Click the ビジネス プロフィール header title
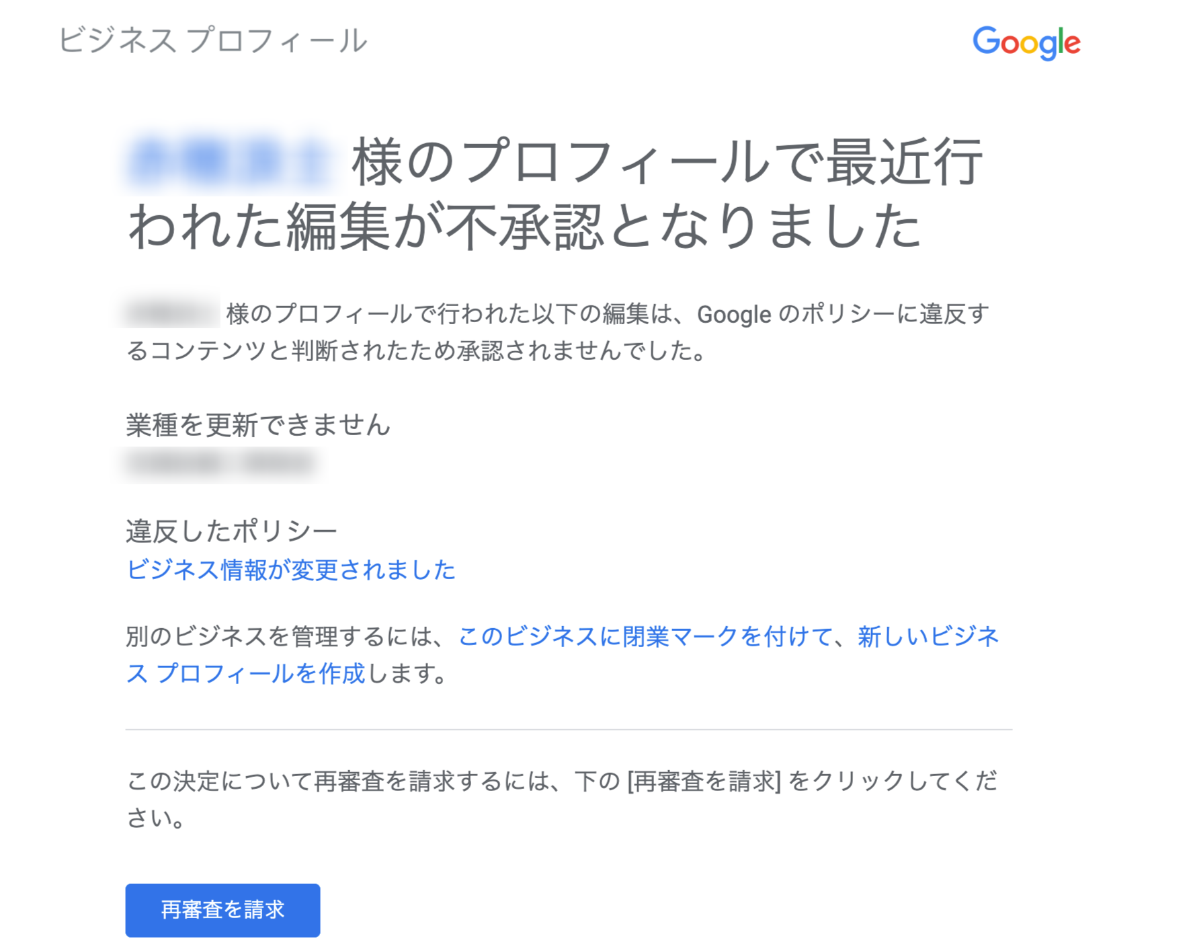1187x951 pixels. [x=212, y=40]
